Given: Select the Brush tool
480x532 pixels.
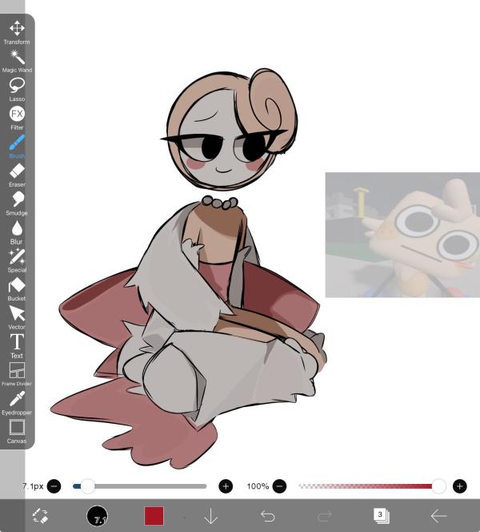Looking at the screenshot, I should pyautogui.click(x=17, y=147).
